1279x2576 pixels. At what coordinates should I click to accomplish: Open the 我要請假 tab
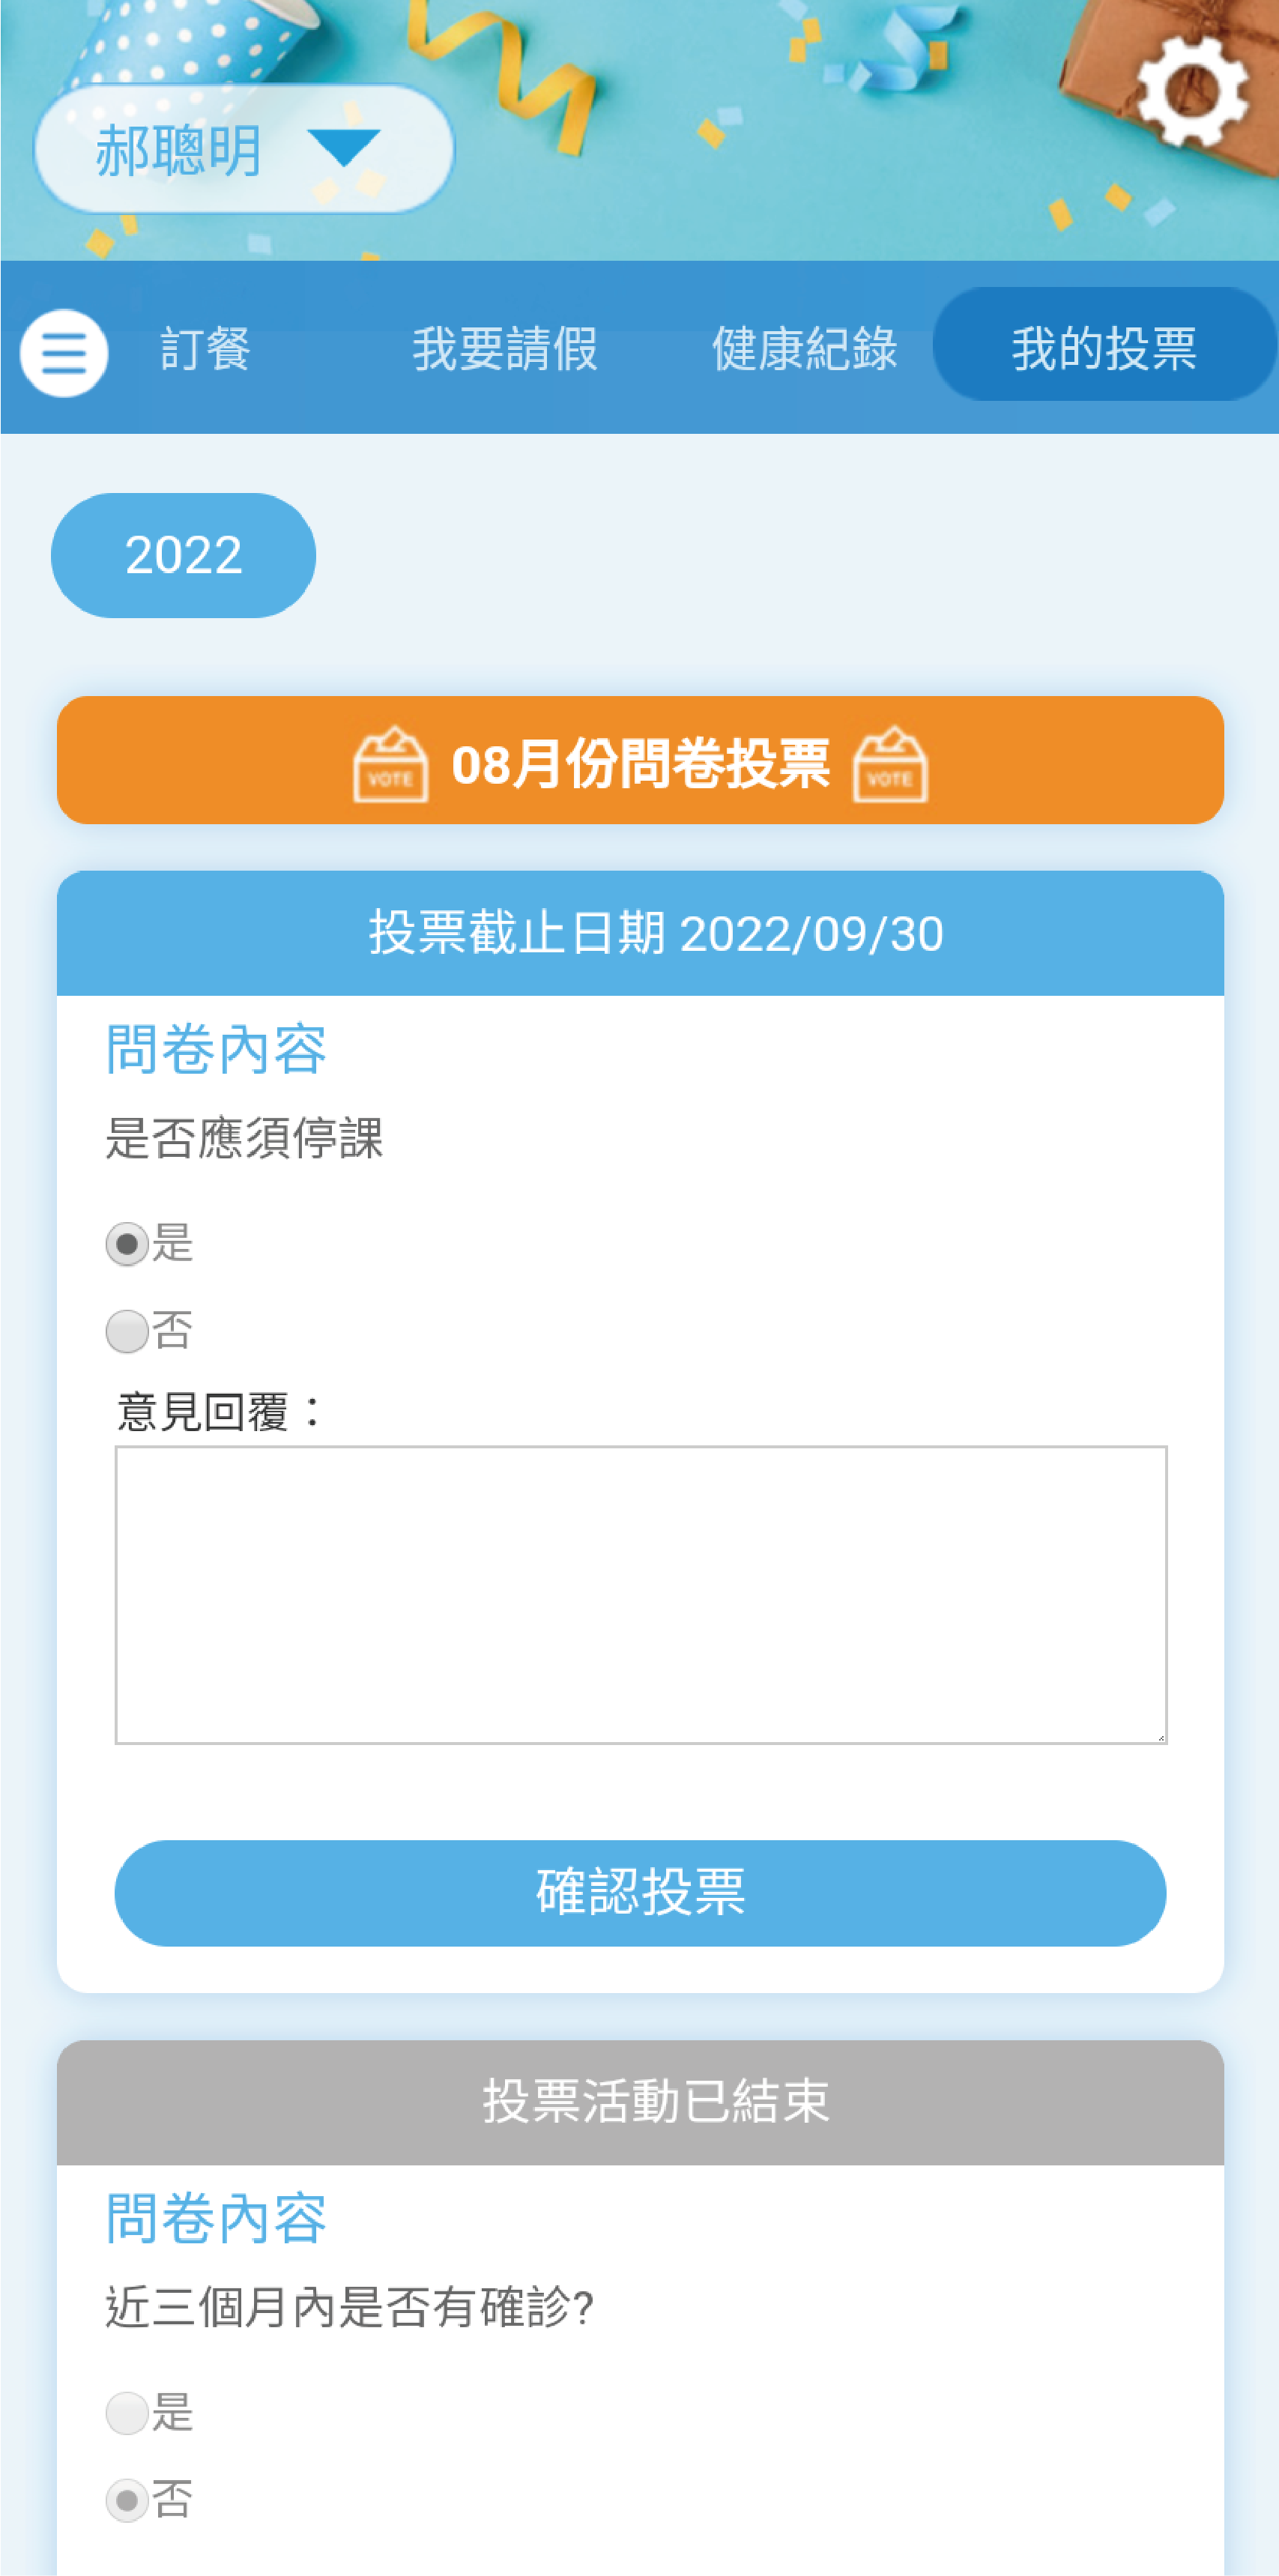click(505, 349)
